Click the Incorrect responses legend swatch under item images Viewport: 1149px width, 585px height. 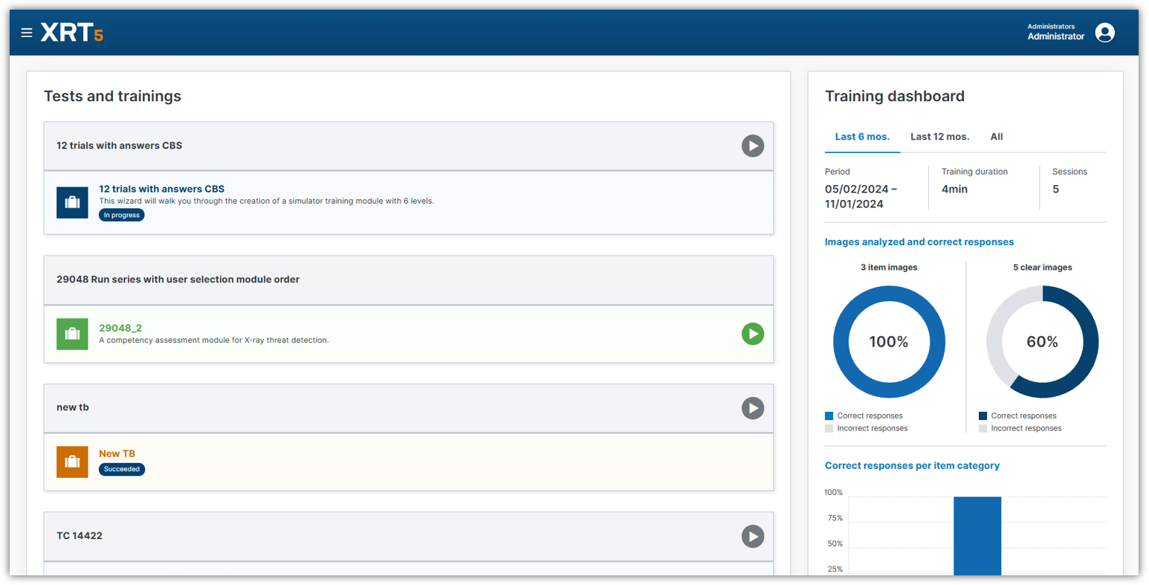point(829,428)
